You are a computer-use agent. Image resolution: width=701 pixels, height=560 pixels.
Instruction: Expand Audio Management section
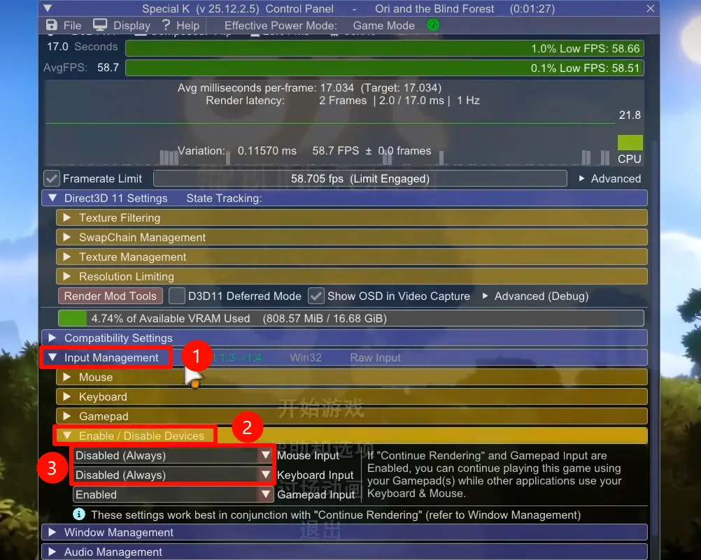tap(344, 552)
